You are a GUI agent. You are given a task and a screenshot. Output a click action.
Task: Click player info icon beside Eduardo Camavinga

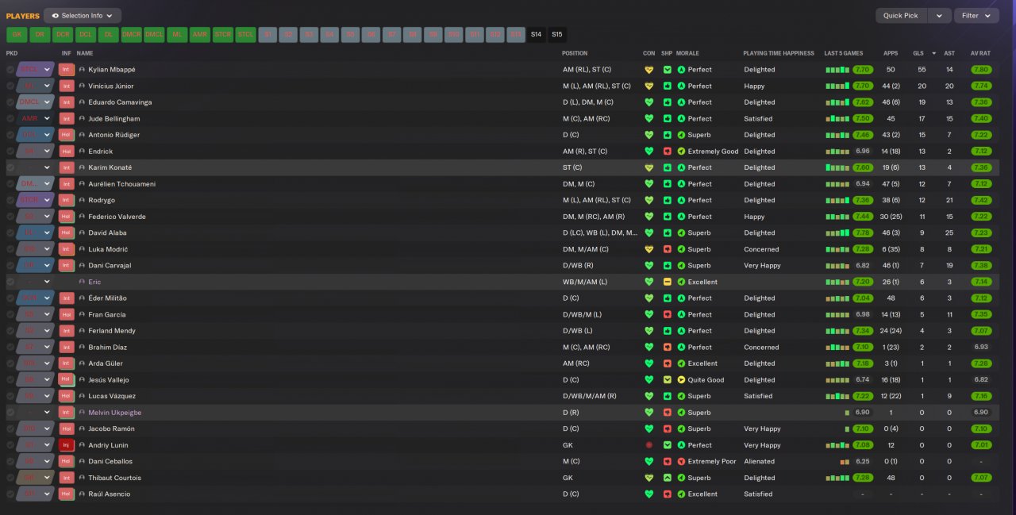click(x=82, y=102)
